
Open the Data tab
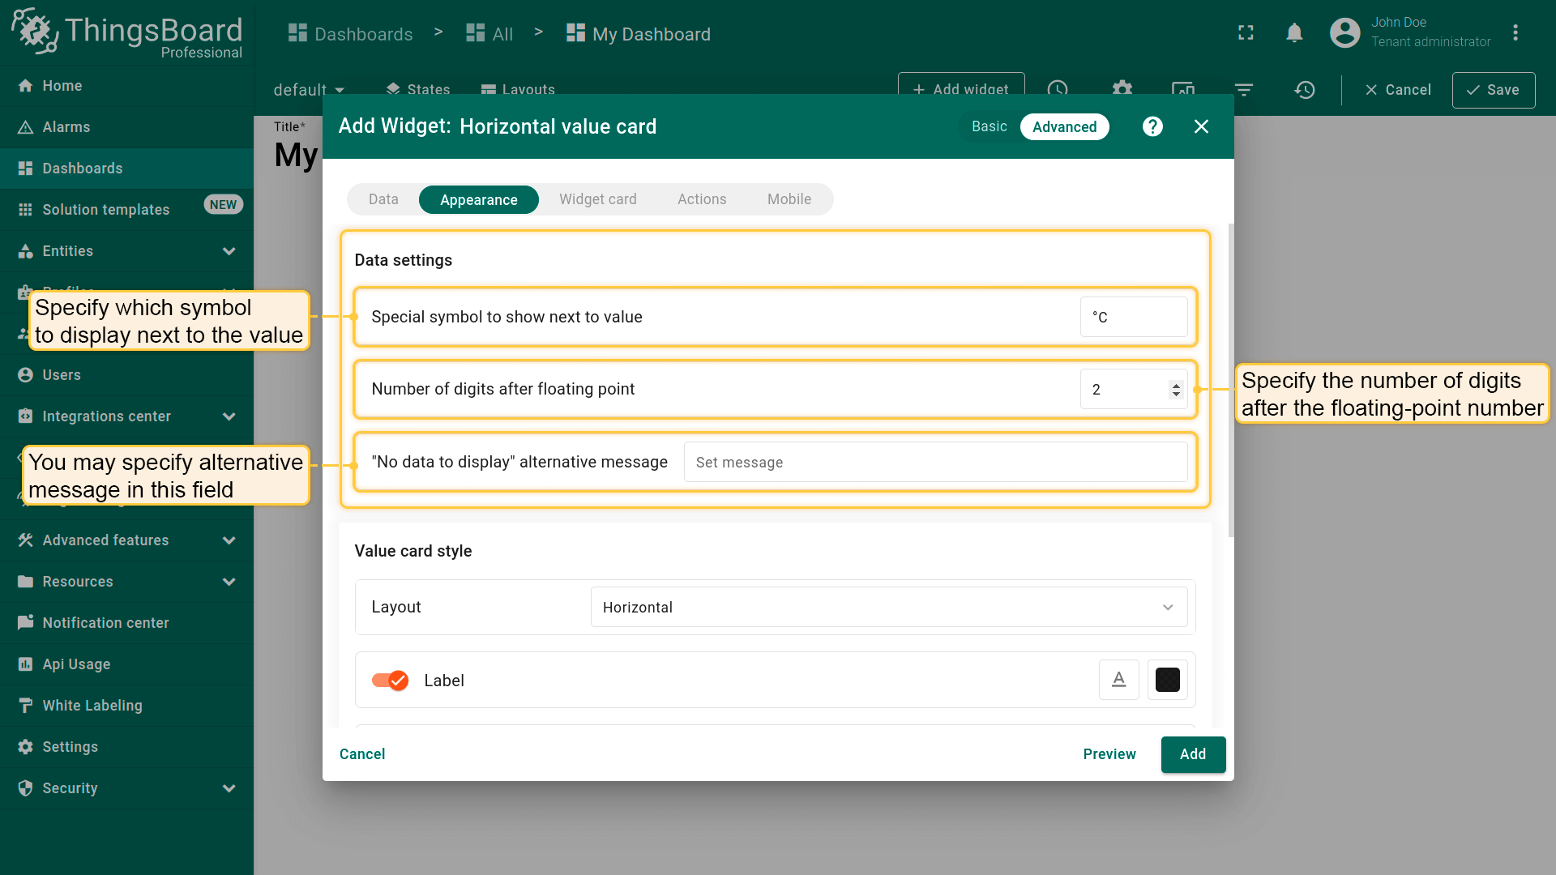[383, 199]
